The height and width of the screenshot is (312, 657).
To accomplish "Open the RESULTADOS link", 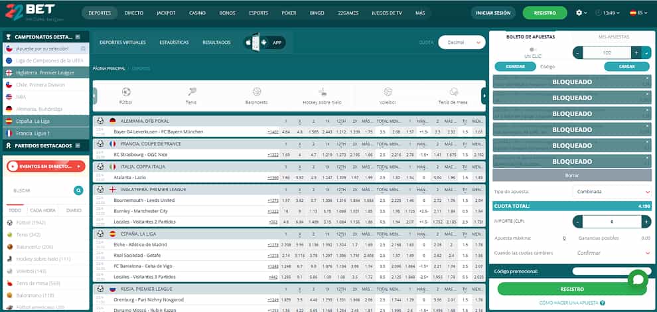I will pos(216,42).
